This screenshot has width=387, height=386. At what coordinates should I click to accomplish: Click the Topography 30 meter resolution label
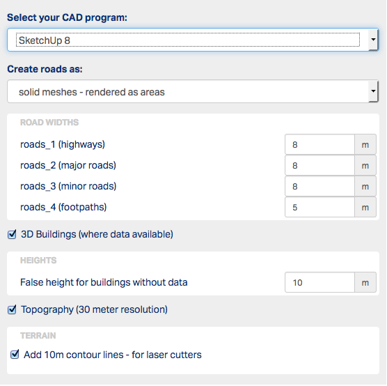pyautogui.click(x=94, y=309)
